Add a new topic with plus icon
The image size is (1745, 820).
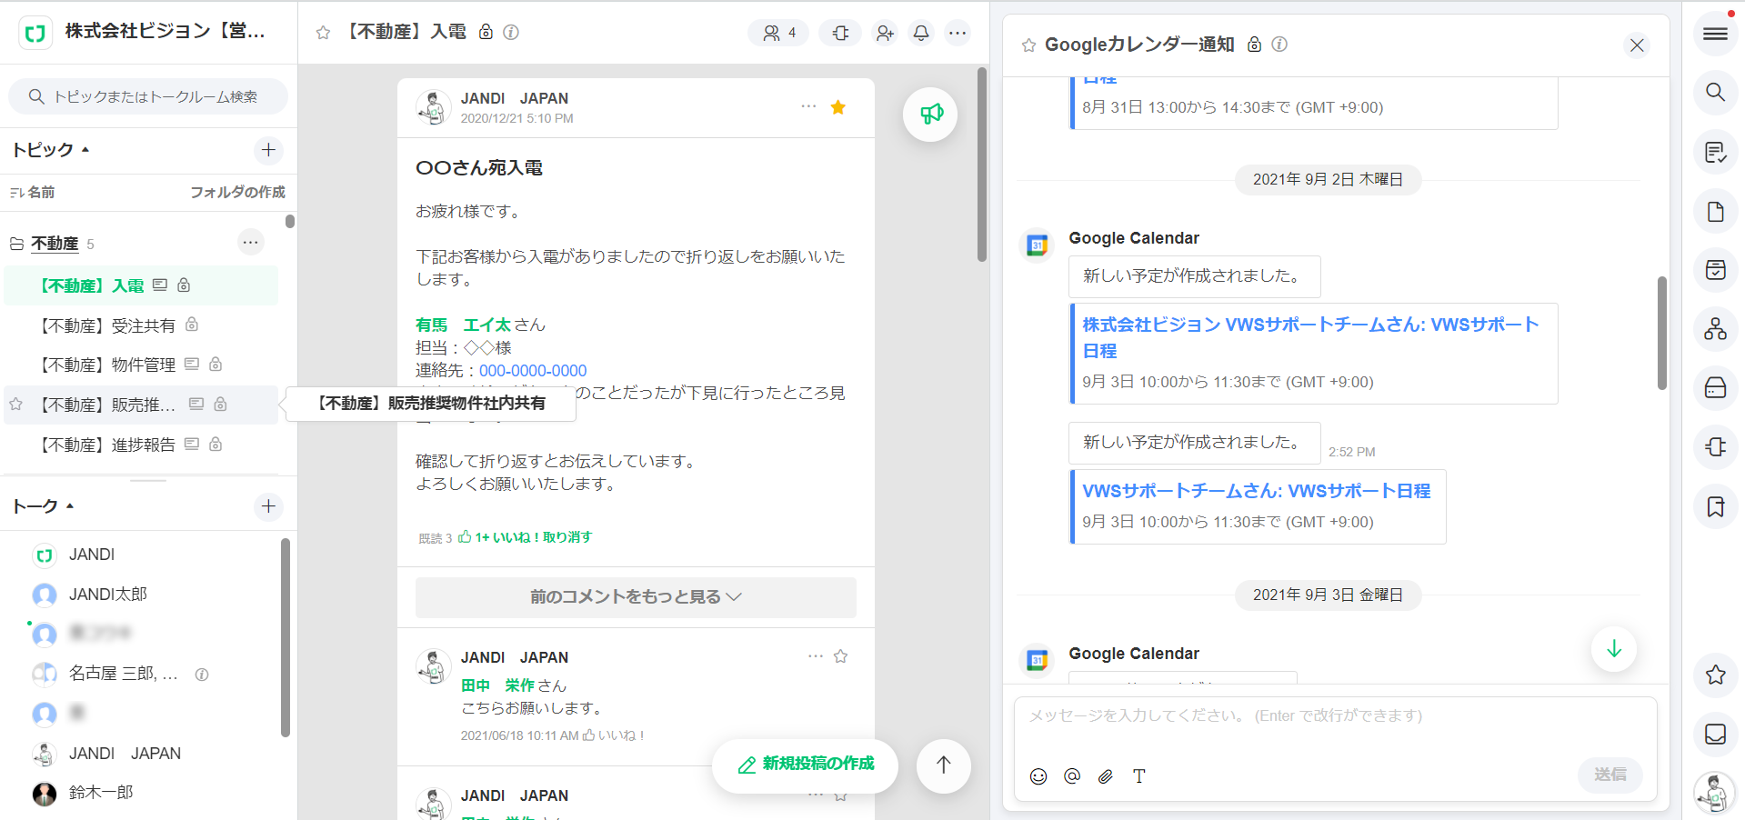[x=268, y=150]
